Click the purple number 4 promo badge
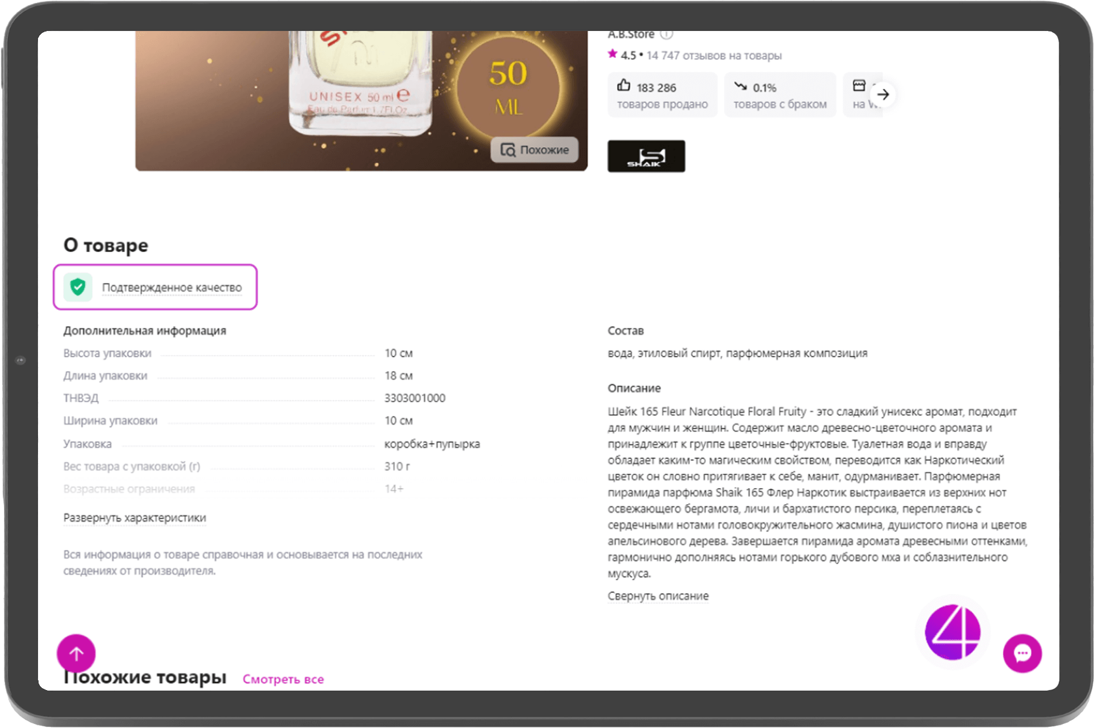The image size is (1095, 728). point(952,632)
